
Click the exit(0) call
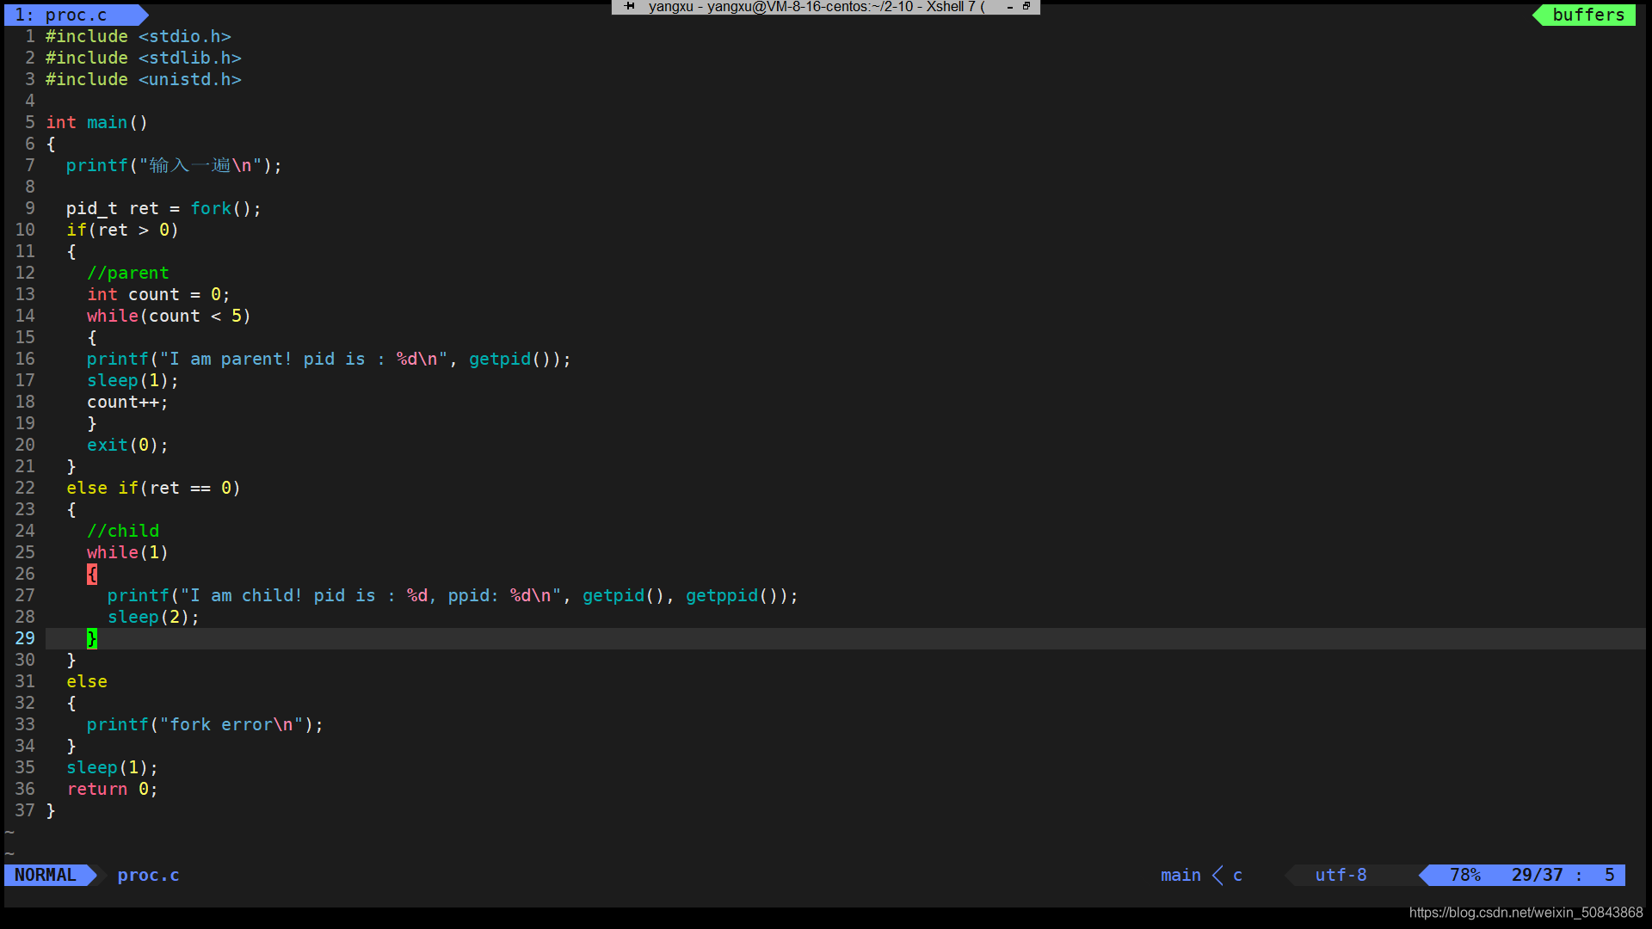click(127, 445)
